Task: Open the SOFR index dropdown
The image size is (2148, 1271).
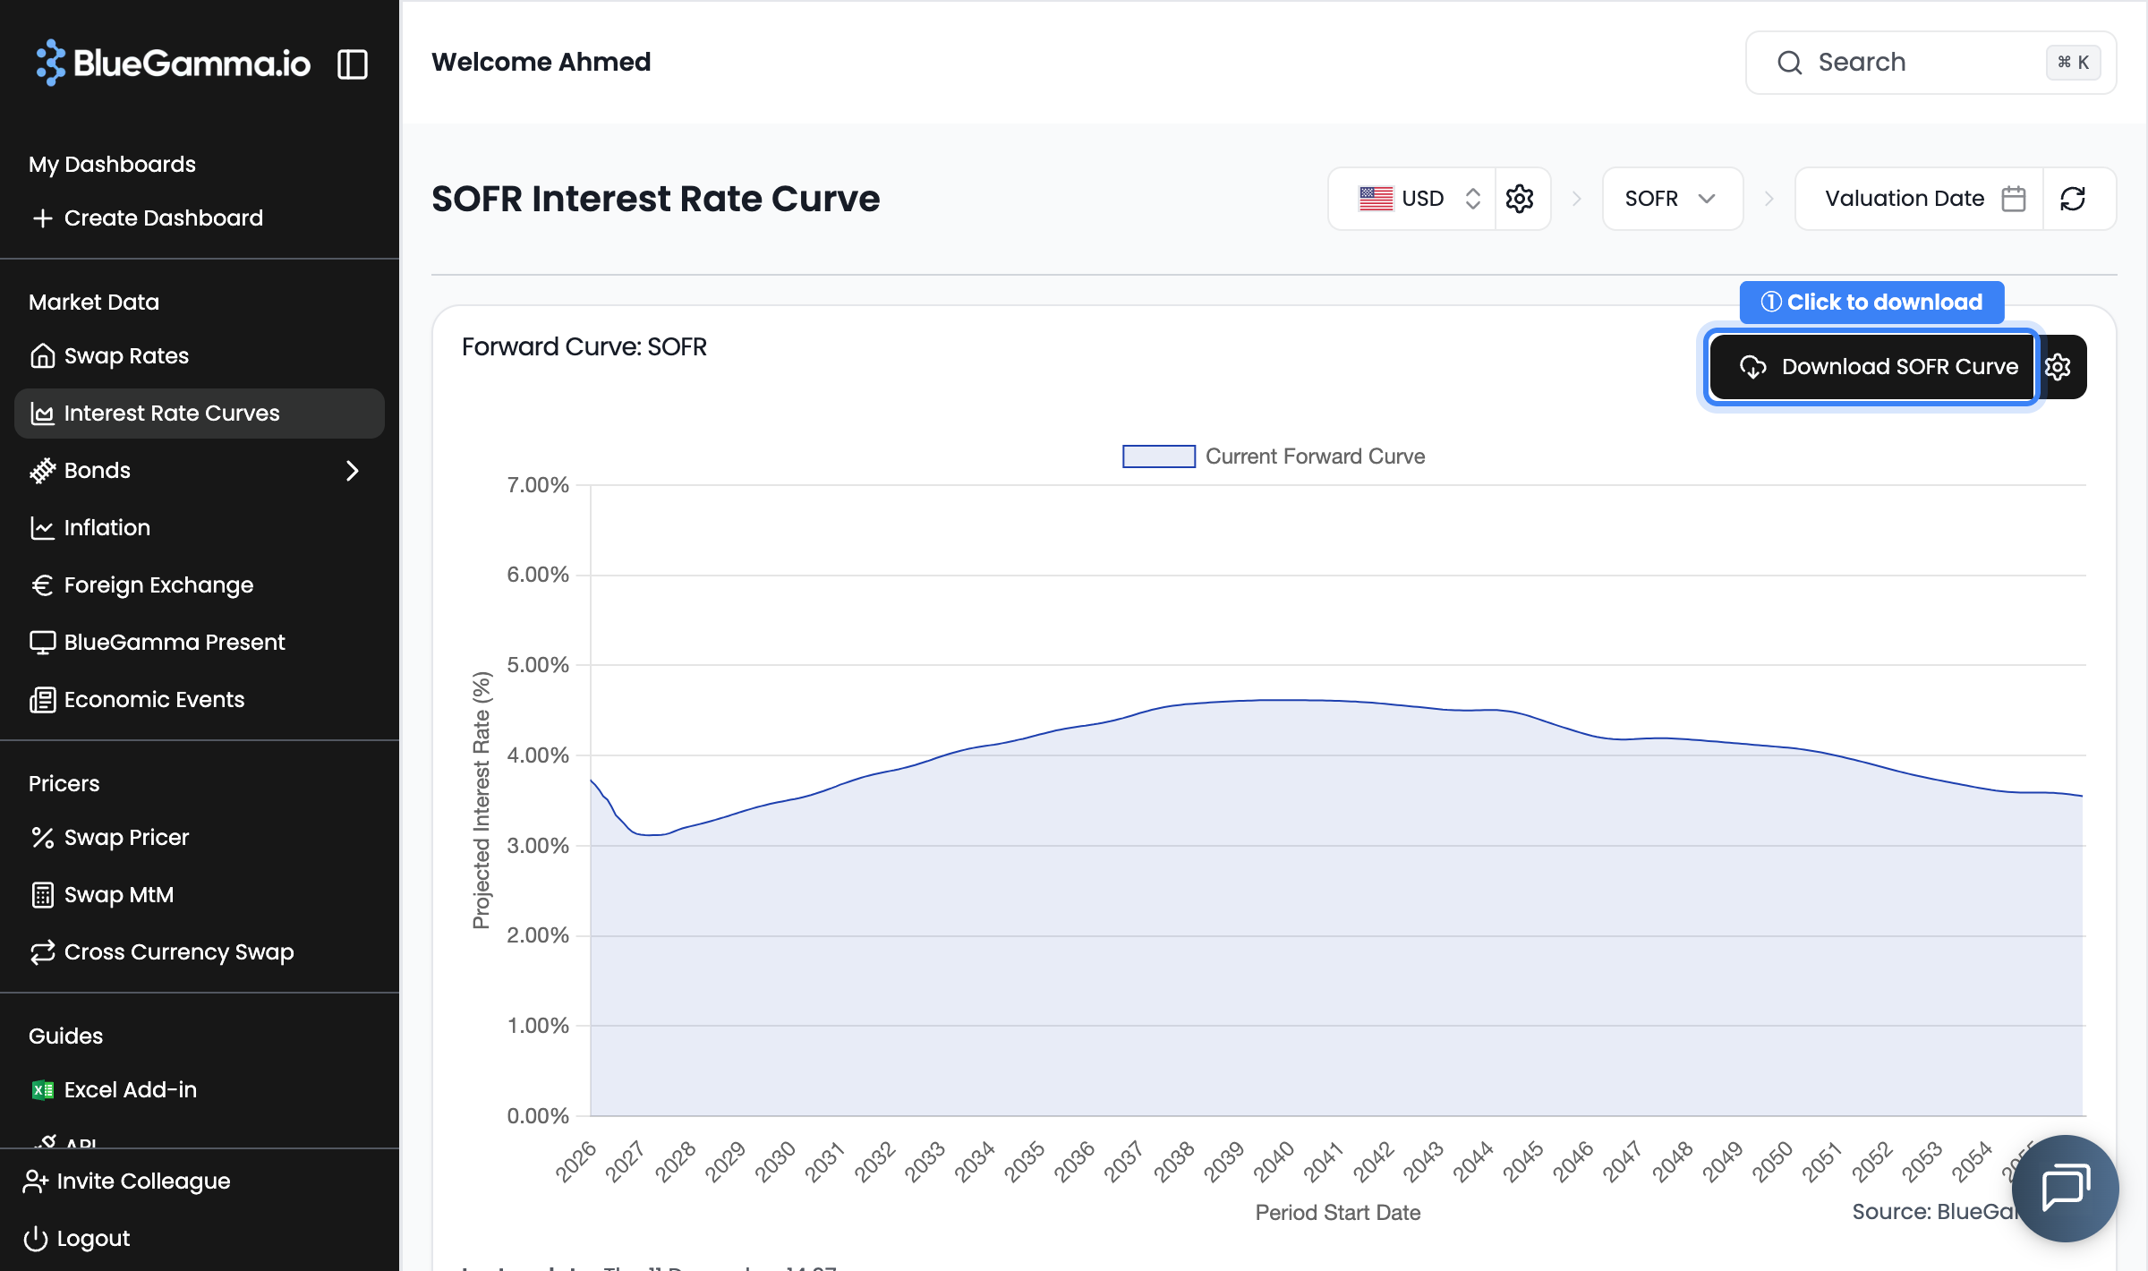Action: (1672, 198)
